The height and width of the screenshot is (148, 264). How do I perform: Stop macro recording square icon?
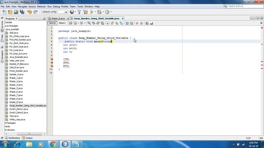tap(141, 23)
